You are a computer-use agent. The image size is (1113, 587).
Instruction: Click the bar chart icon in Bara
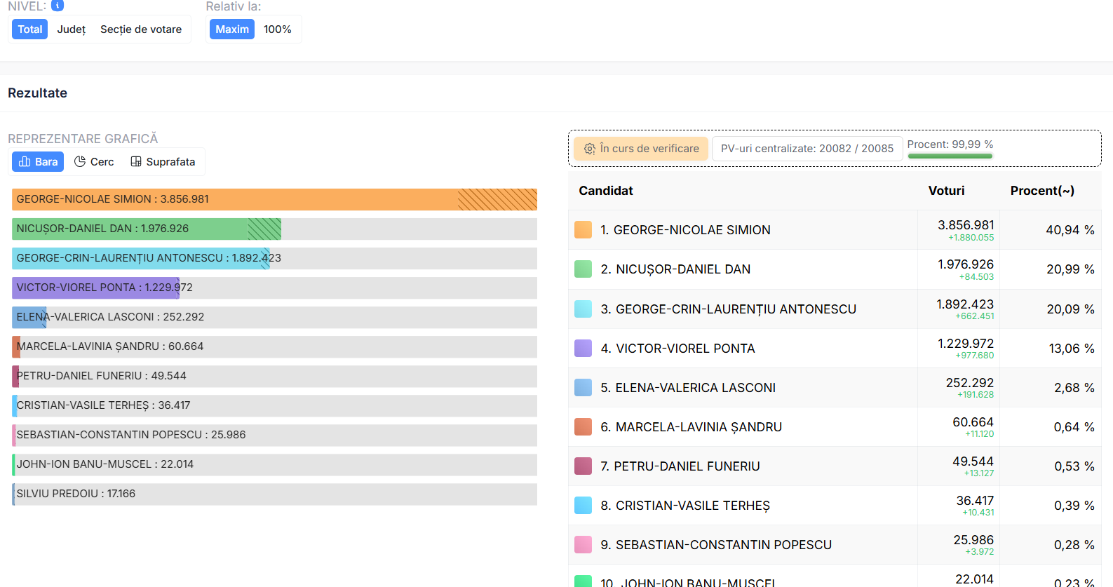tap(25, 162)
